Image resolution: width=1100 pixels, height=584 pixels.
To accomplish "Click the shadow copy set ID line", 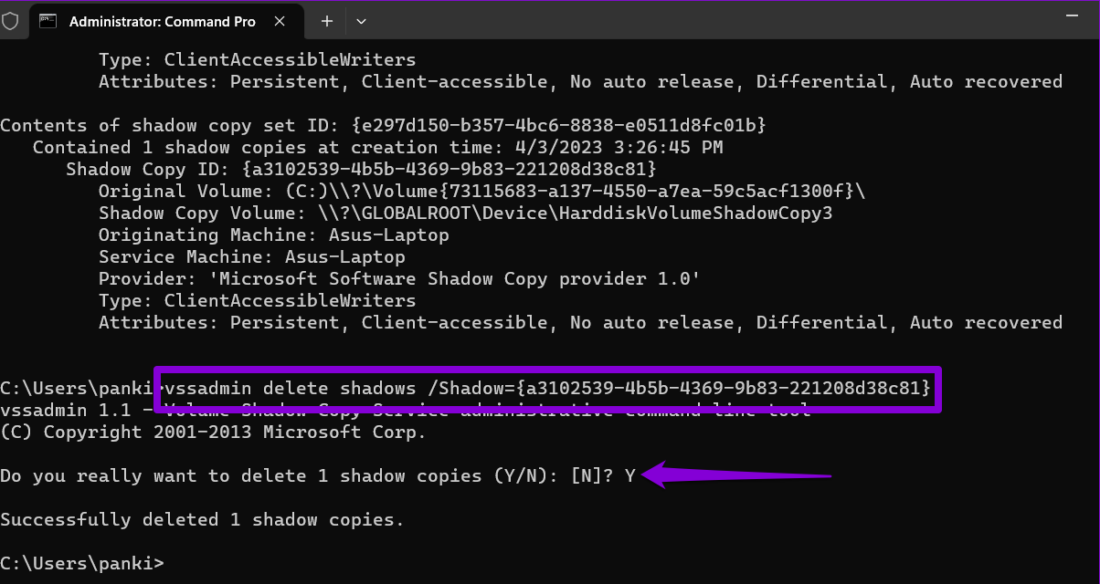I will (x=383, y=125).
